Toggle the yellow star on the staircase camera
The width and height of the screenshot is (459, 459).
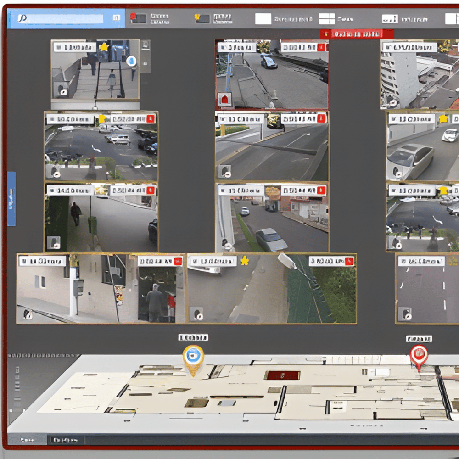pyautogui.click(x=104, y=47)
